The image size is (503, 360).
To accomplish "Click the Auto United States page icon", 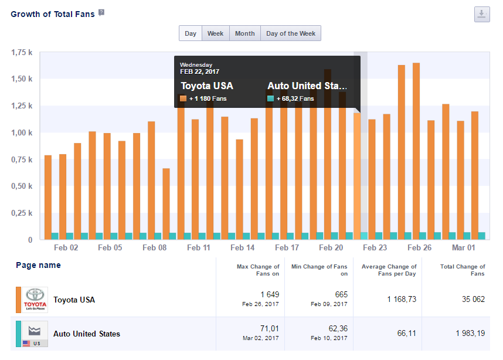I will pos(36,334).
